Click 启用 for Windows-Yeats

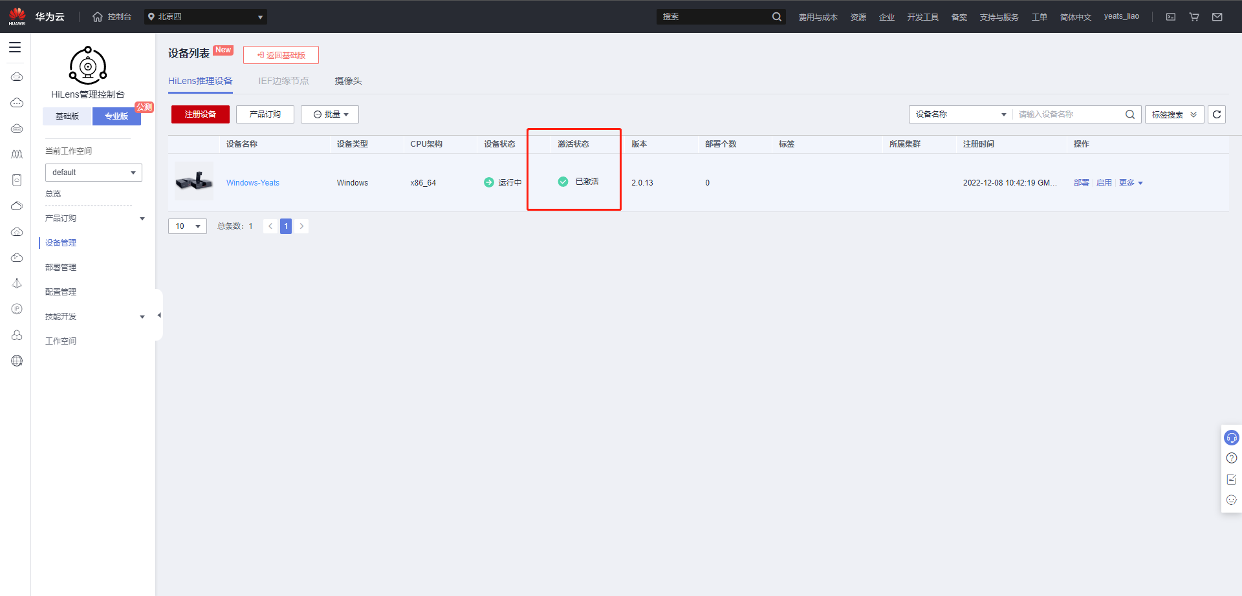pos(1104,183)
